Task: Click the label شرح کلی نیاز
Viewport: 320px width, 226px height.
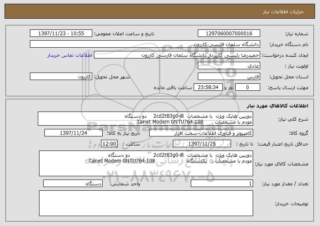Action: click(293, 119)
